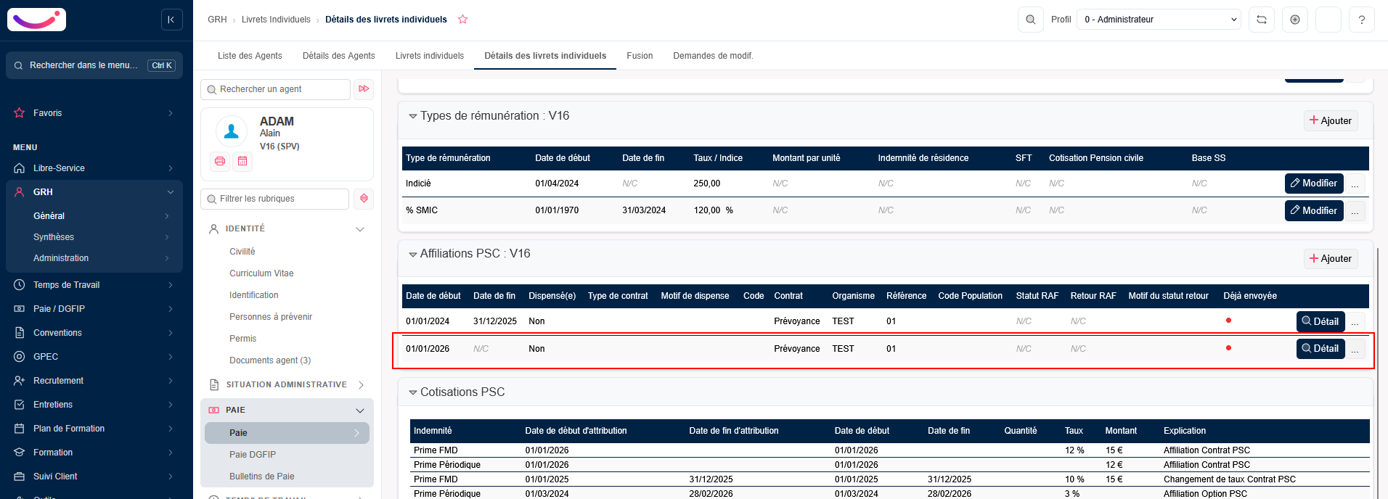Click Modifier on the % SMIC remuneration row

[x=1314, y=210]
